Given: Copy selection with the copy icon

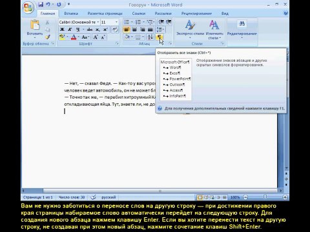Looking at the screenshot, I should click(48, 30).
